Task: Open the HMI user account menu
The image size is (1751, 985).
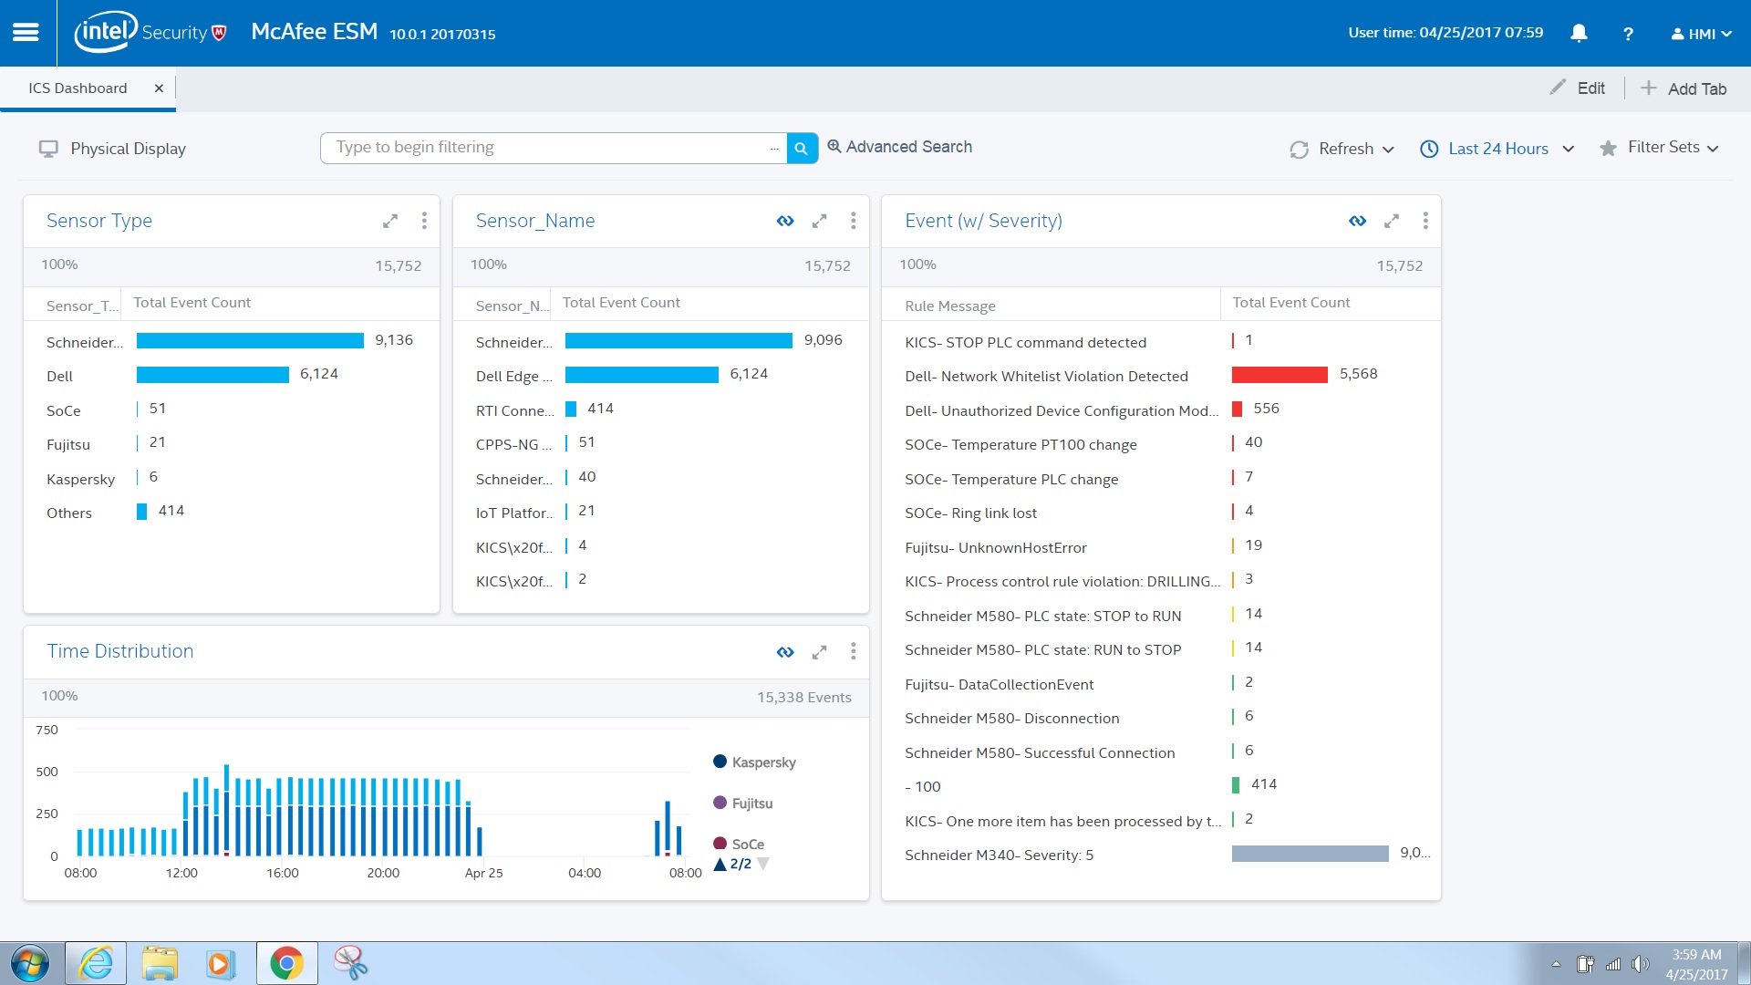Action: pos(1701,34)
